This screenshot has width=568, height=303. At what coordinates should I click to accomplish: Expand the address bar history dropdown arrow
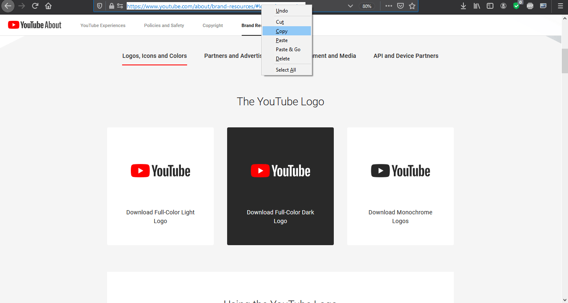coord(350,6)
